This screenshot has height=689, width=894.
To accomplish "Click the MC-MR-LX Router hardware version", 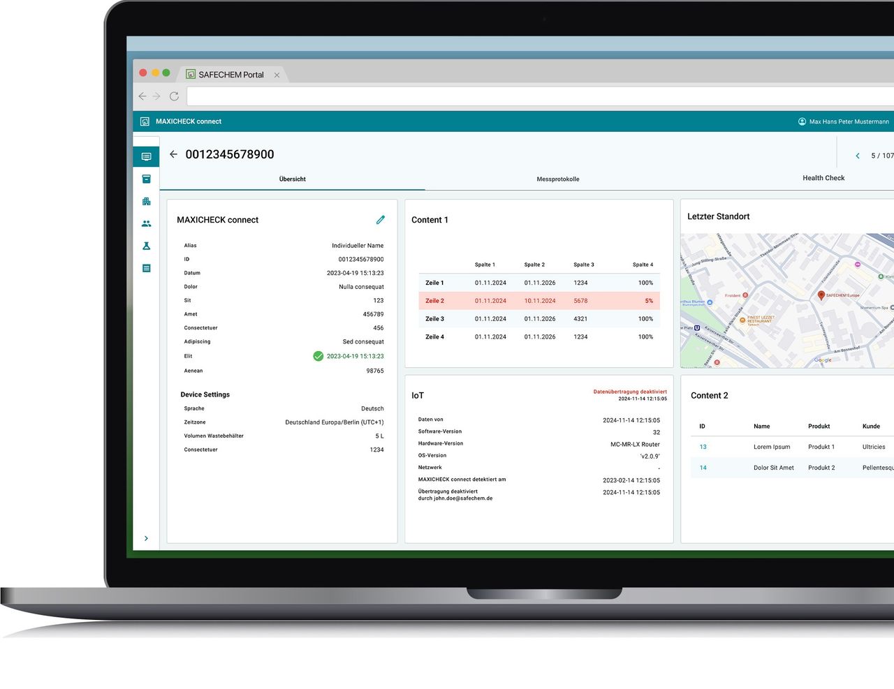I will click(635, 444).
